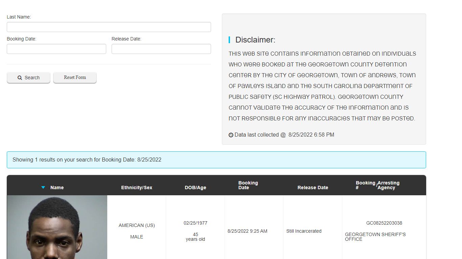Click the date of birth 02/25/1977
This screenshot has height=259, width=462.
click(x=195, y=223)
